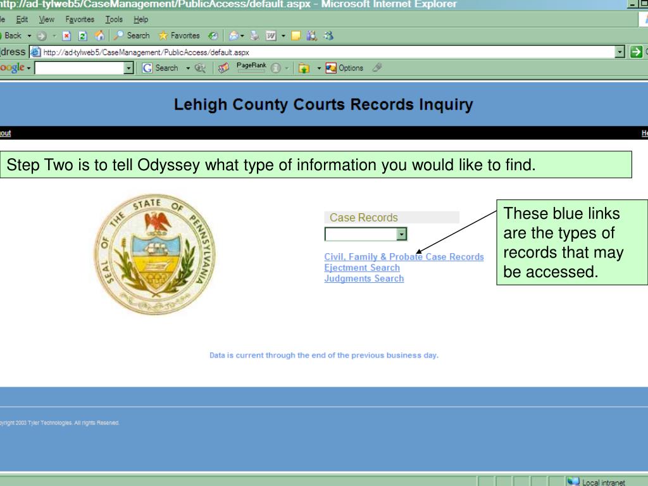Click the Case Records label
Viewport: 648px width, 486px height.
coord(363,218)
